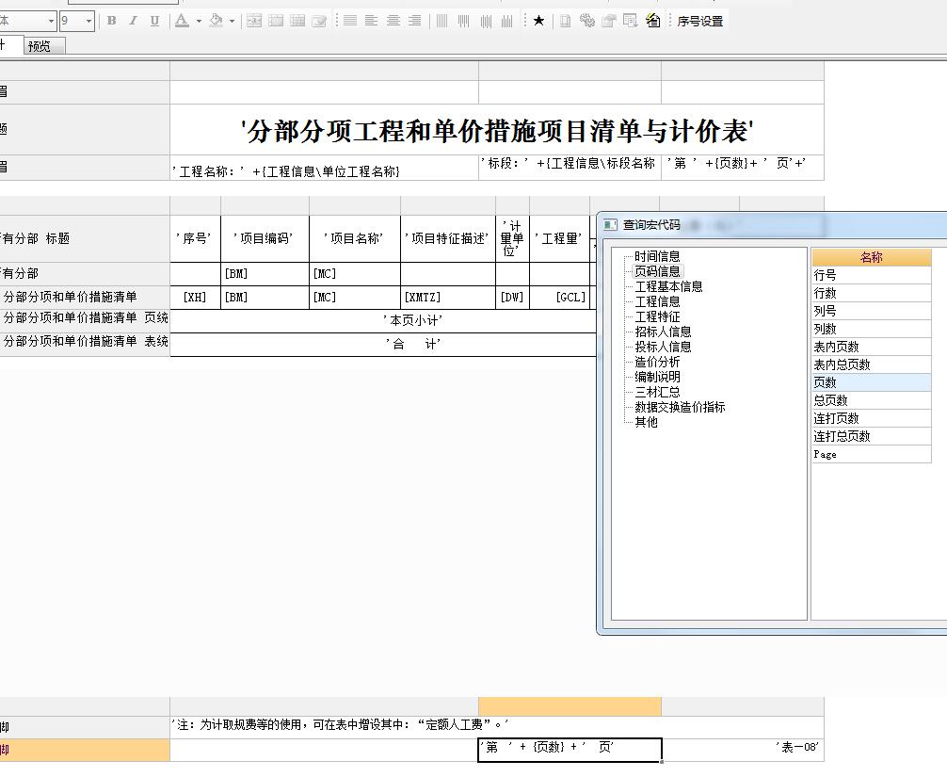This screenshot has height=777, width=947.
Task: Click the page document icon after the star
Action: coord(566,21)
